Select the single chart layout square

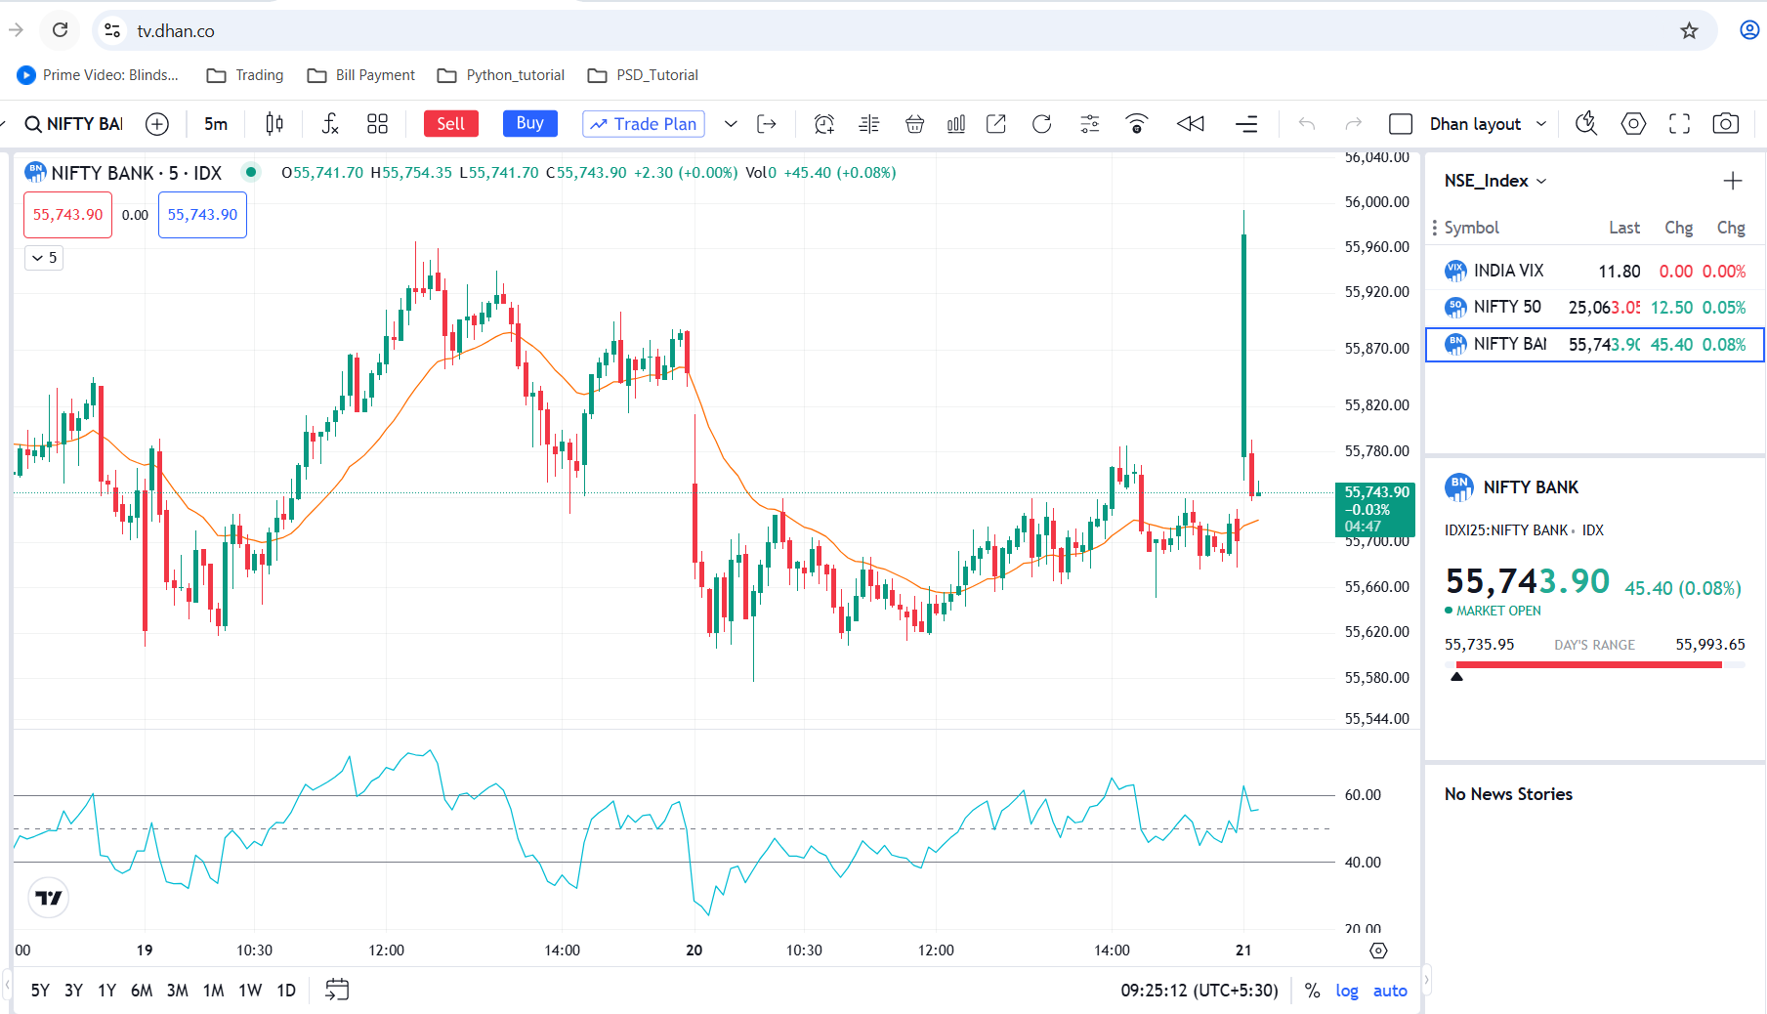[1401, 124]
